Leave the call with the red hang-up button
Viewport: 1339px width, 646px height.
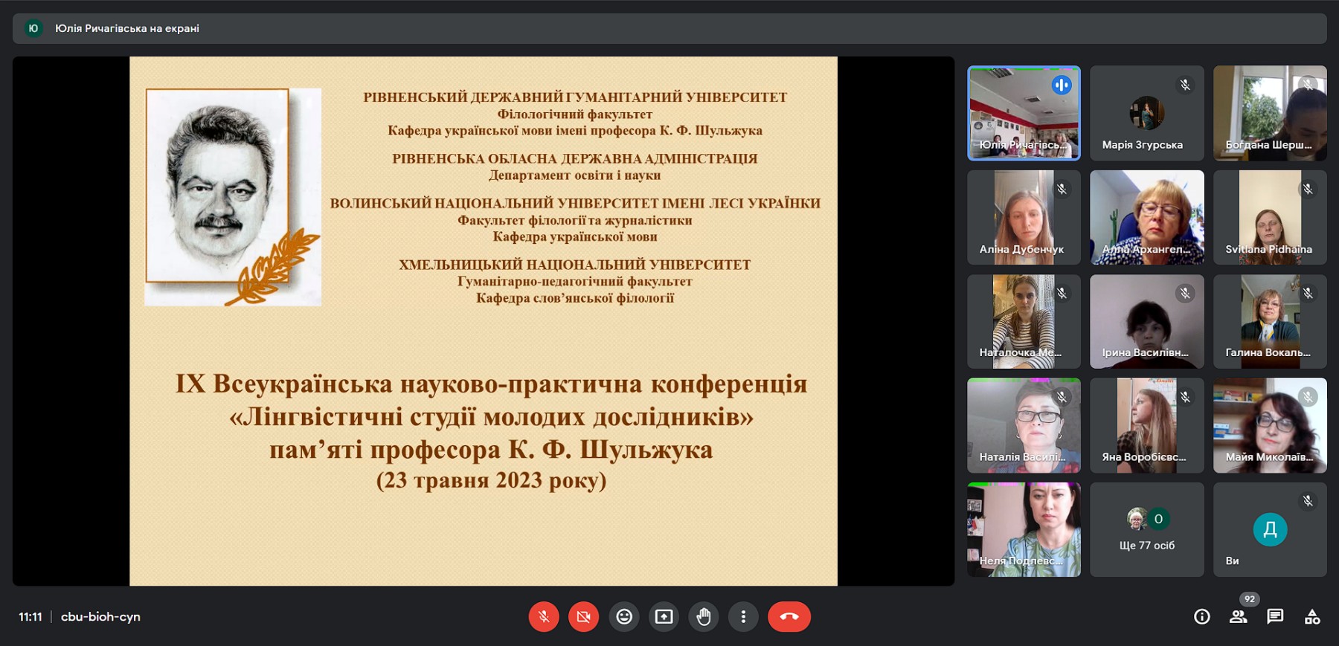coord(789,617)
